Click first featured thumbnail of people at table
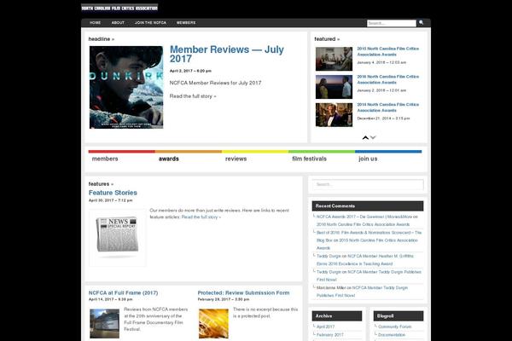Screen dimensions: 512x341 point(334,59)
